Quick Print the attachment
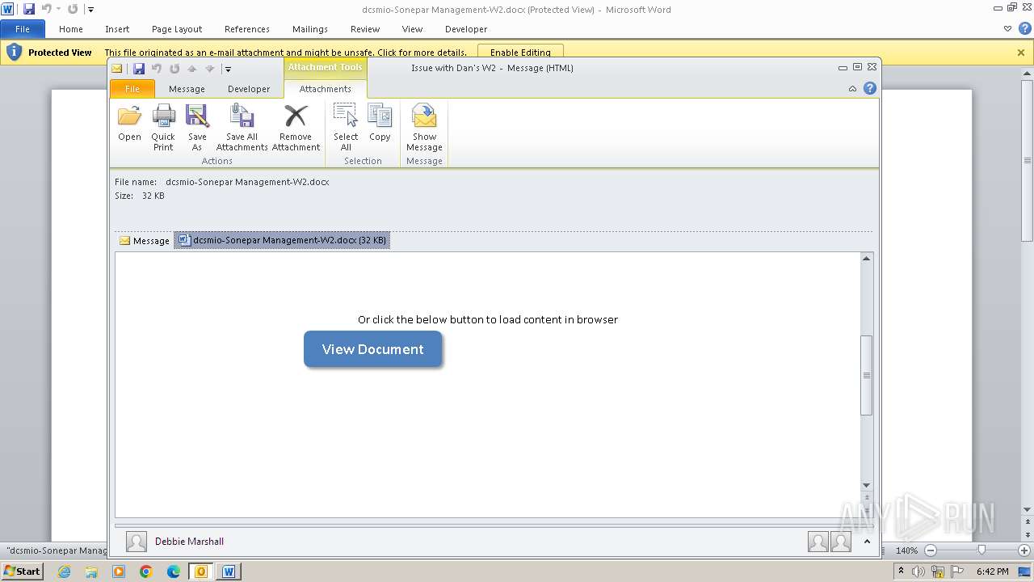 tap(163, 127)
